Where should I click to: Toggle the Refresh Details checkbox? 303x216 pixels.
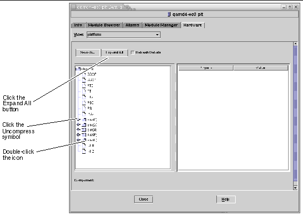coord(132,52)
